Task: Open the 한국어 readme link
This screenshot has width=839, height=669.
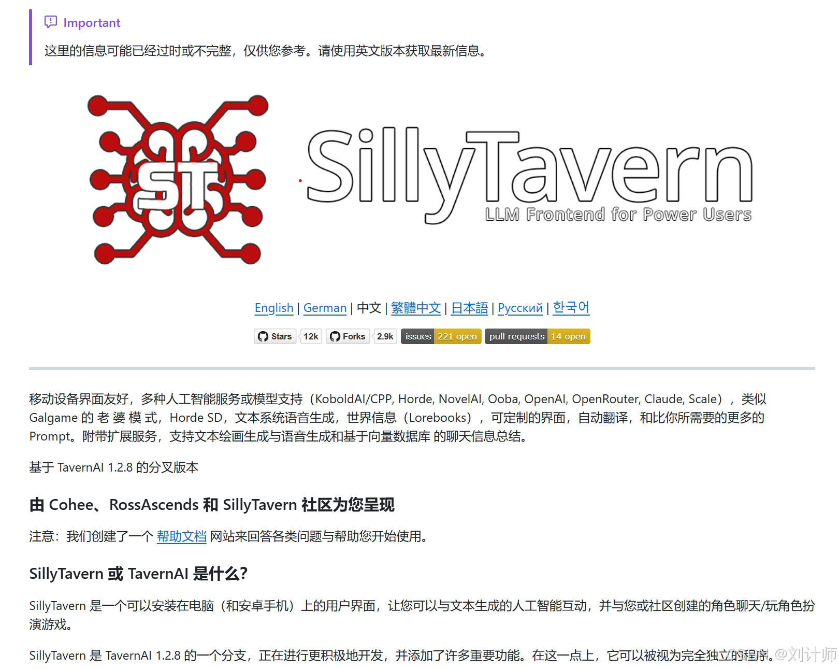Action: (571, 307)
